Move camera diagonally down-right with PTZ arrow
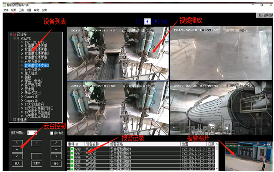274x172 pixels. click(x=56, y=156)
